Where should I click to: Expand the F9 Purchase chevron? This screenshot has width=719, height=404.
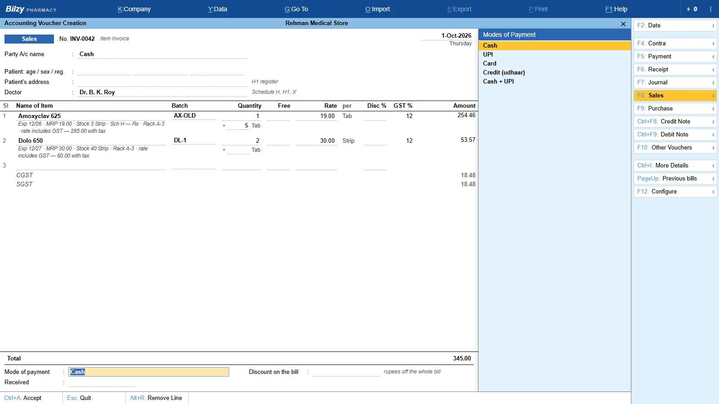click(713, 109)
